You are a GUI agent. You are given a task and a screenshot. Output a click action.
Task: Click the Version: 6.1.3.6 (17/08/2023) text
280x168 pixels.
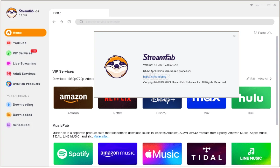(x=160, y=65)
